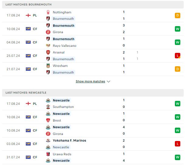
Task: Click the orange D badge for Wrexham match
Action: coord(178,69)
